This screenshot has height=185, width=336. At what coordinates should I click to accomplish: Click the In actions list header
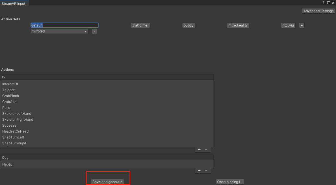[x=107, y=77]
